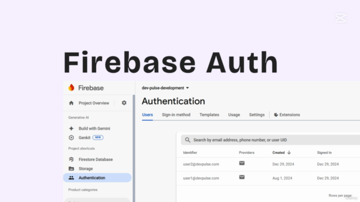Click the Product categories label
The image size is (360, 202).
83,190
